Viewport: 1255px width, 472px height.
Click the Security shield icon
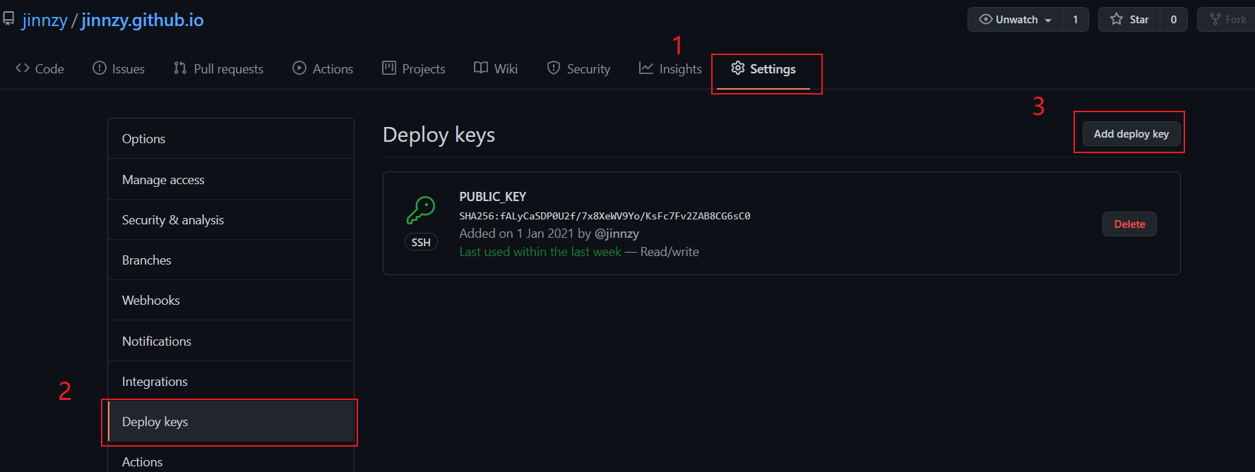coord(554,68)
